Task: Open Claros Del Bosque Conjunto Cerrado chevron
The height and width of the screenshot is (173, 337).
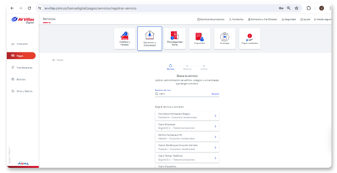Action: tap(215, 148)
